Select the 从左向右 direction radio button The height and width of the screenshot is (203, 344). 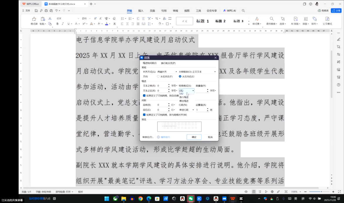pos(180,76)
